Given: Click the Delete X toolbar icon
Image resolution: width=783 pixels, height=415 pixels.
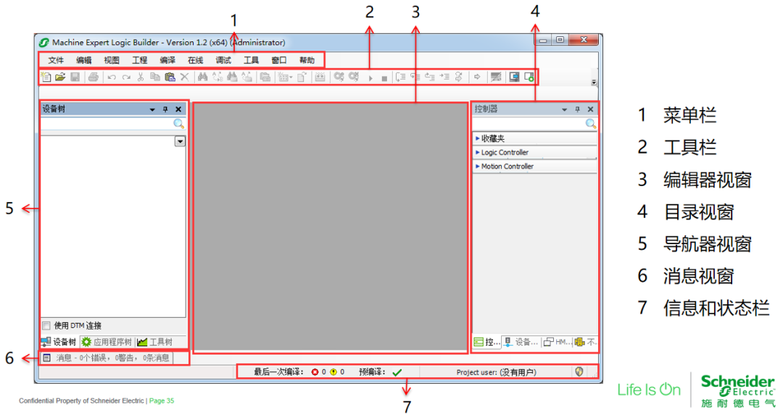Looking at the screenshot, I should click(185, 77).
